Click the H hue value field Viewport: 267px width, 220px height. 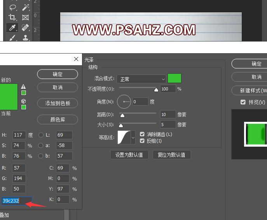point(19,135)
